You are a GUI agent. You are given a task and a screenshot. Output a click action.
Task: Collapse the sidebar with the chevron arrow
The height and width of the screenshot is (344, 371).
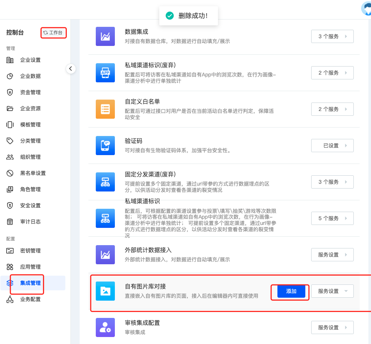tap(71, 69)
